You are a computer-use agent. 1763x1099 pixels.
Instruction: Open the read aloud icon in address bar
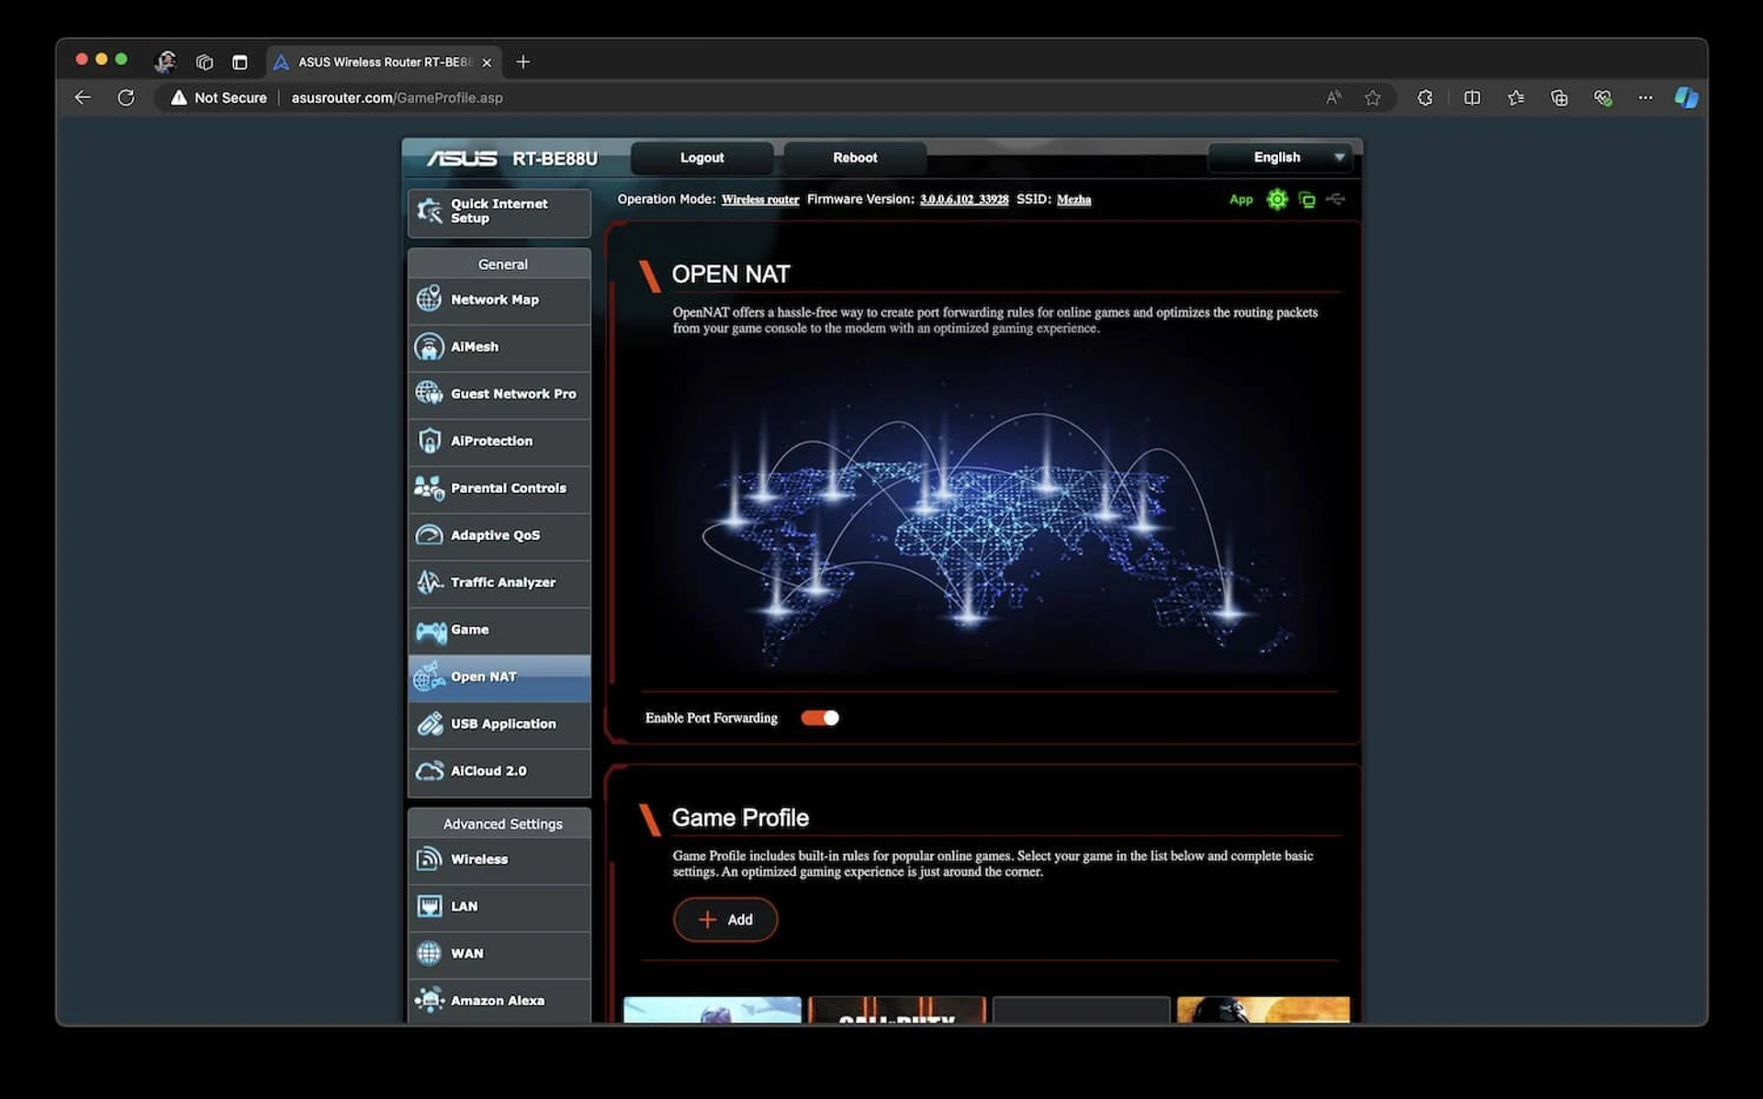(x=1333, y=97)
